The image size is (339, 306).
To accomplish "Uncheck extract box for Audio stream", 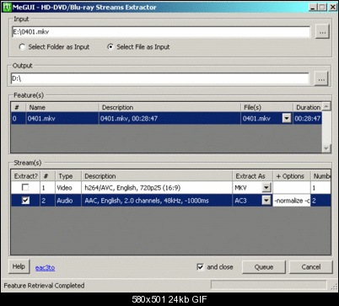I will click(25, 201).
